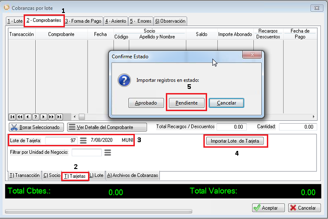Viewport: 328px width, 219px height.
Task: Open lookup list next to Lote de Tarjeta
Action: pos(83,140)
